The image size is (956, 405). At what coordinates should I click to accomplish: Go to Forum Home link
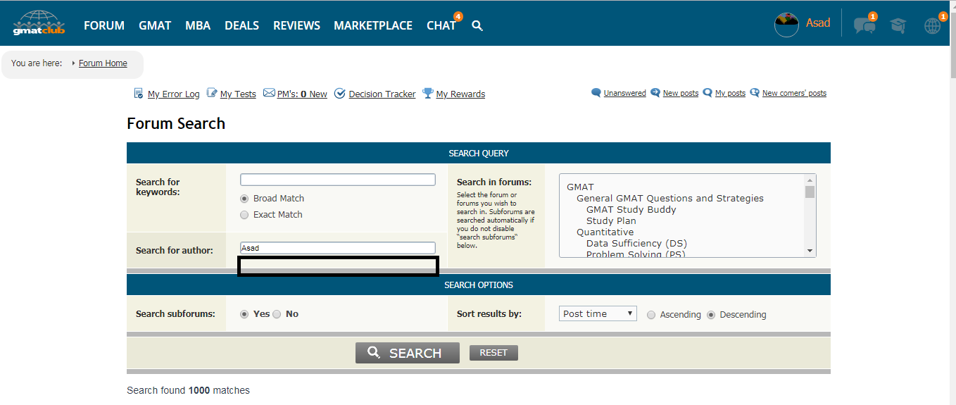point(103,63)
